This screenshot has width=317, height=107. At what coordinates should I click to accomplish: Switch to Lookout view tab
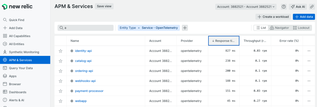tap(301, 28)
